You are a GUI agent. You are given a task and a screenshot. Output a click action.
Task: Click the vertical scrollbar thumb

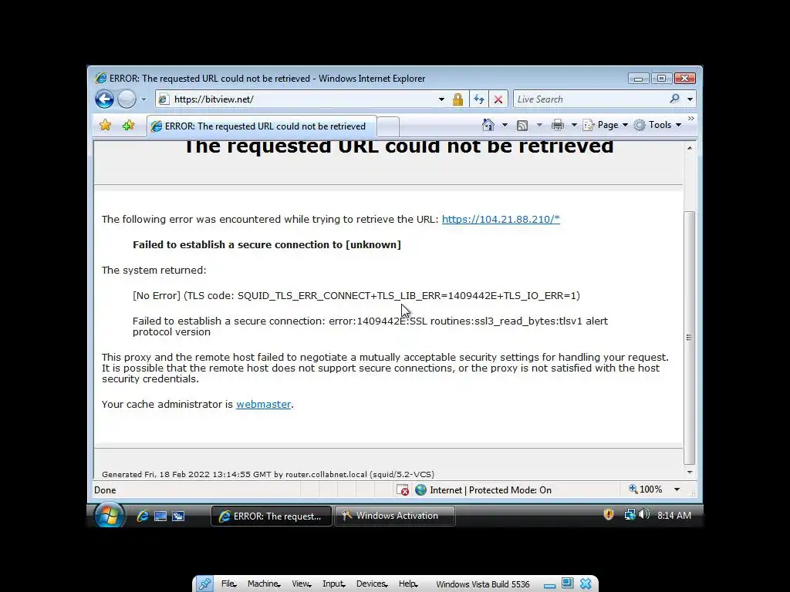[689, 338]
